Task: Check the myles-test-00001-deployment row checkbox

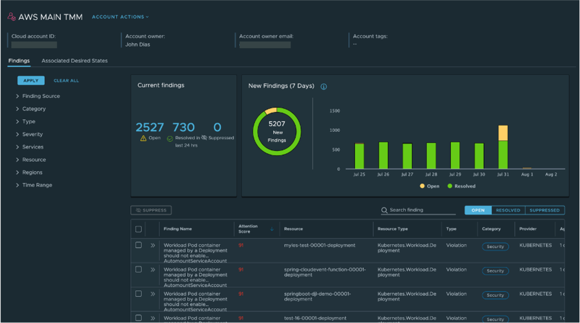Action: (138, 245)
